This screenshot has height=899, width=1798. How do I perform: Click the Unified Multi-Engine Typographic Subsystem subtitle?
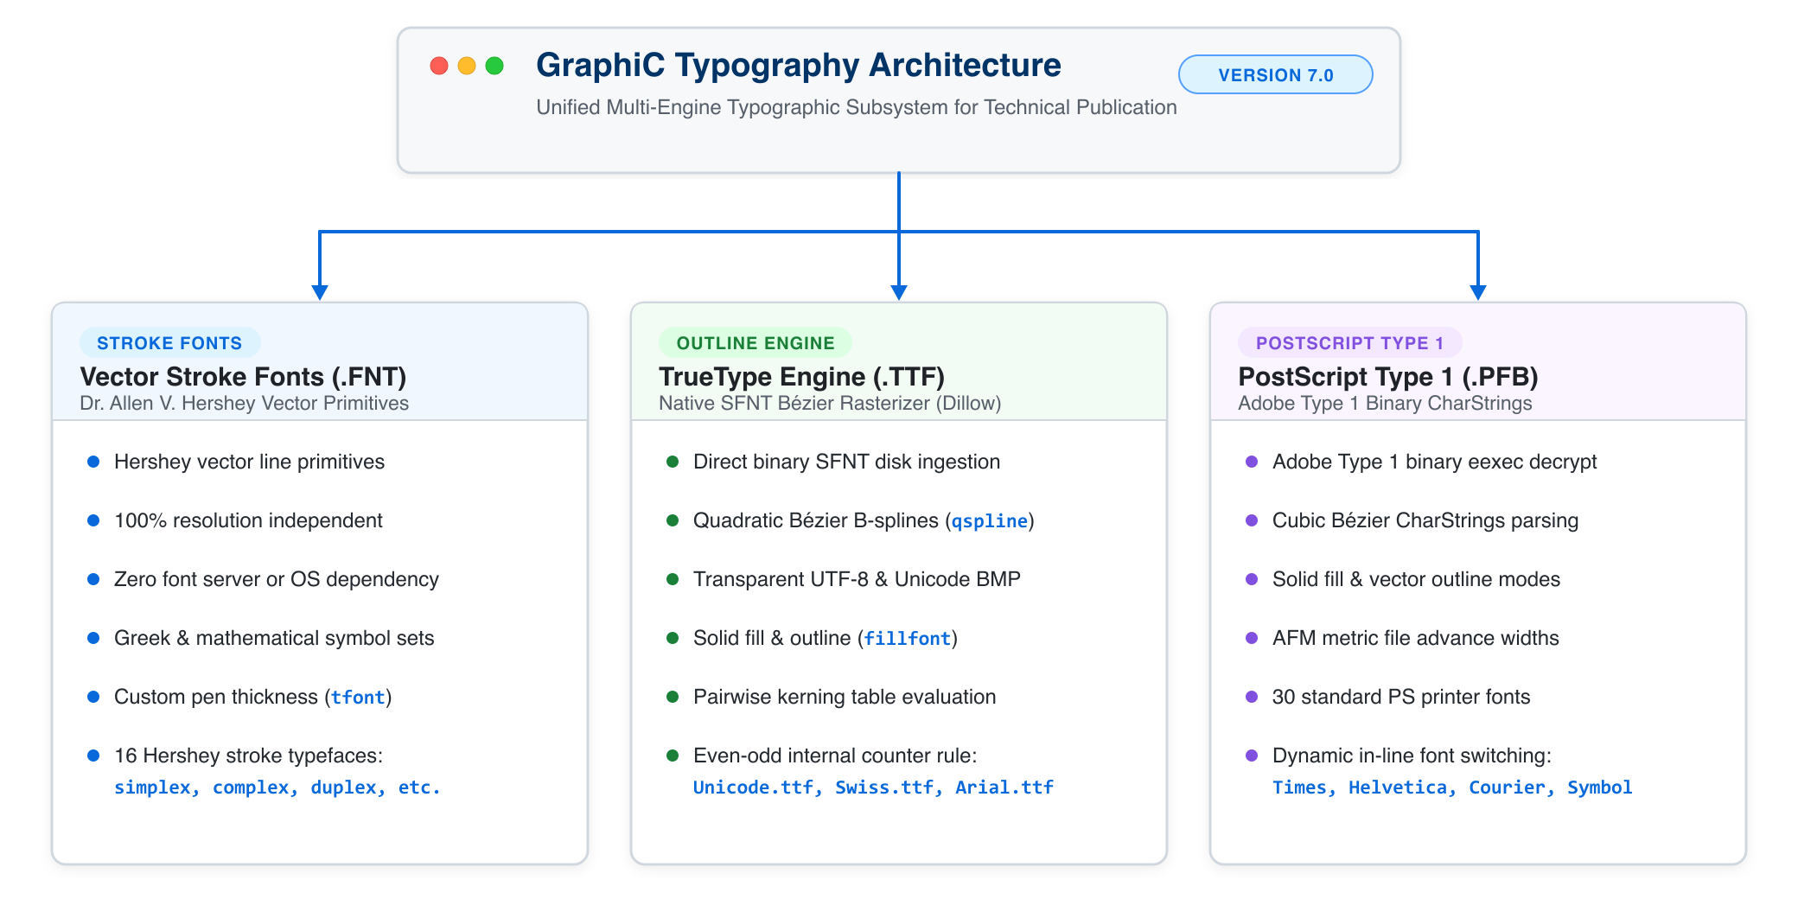(x=857, y=107)
